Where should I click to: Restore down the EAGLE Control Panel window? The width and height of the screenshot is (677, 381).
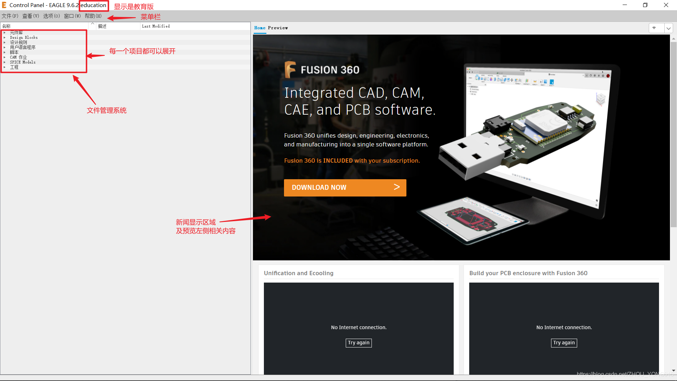(x=645, y=5)
